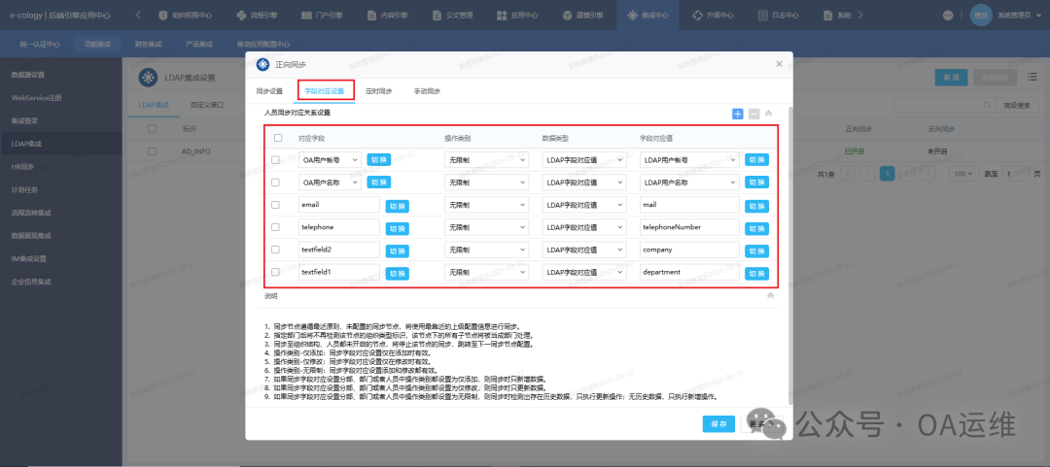Open the LDAP用户名称 value dropdown

click(689, 183)
